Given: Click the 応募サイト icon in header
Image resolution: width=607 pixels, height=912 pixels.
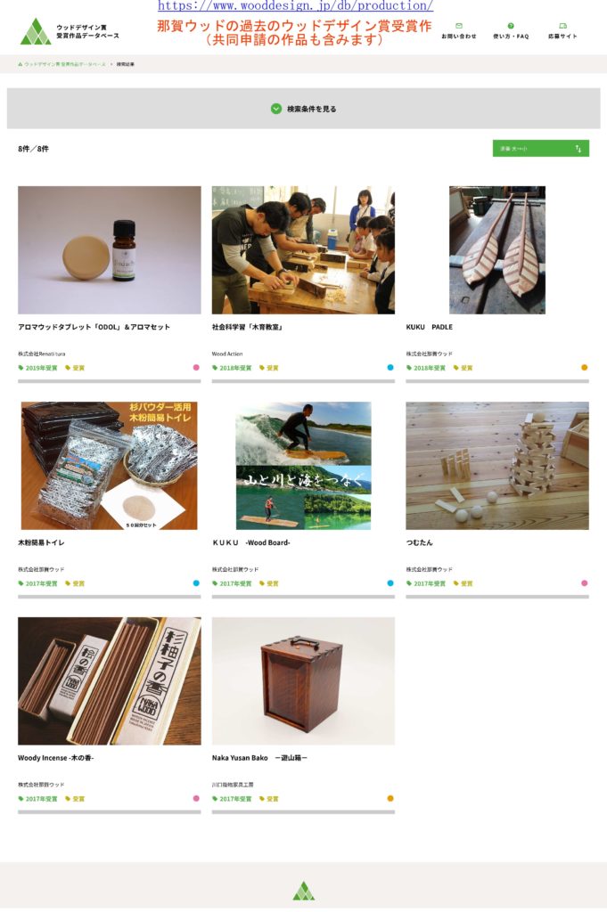Looking at the screenshot, I should coord(562,26).
